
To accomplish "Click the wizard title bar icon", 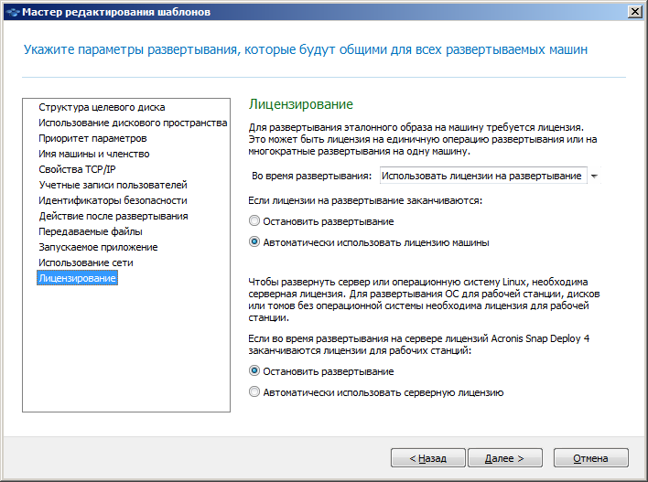I will click(13, 12).
